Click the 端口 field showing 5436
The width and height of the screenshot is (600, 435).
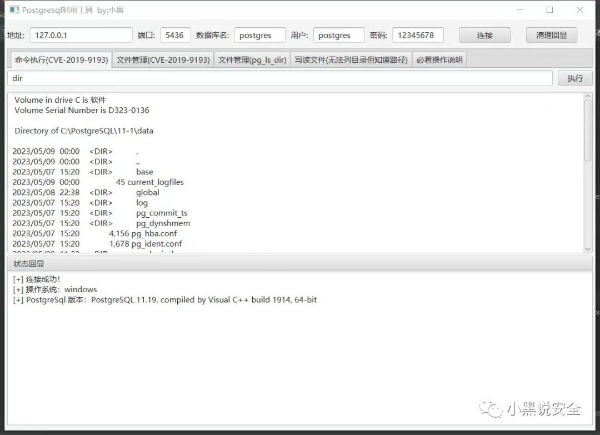pyautogui.click(x=175, y=35)
